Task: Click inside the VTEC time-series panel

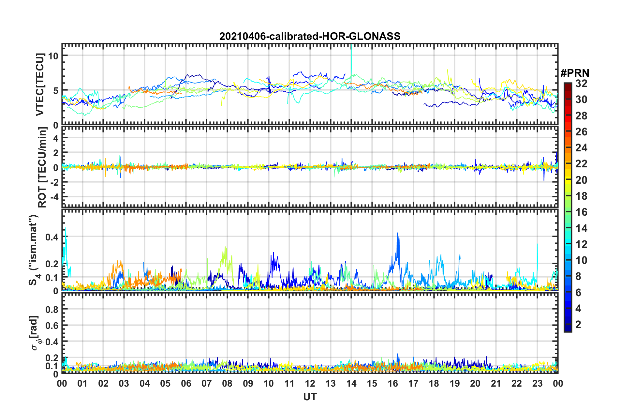Action: coord(310,84)
